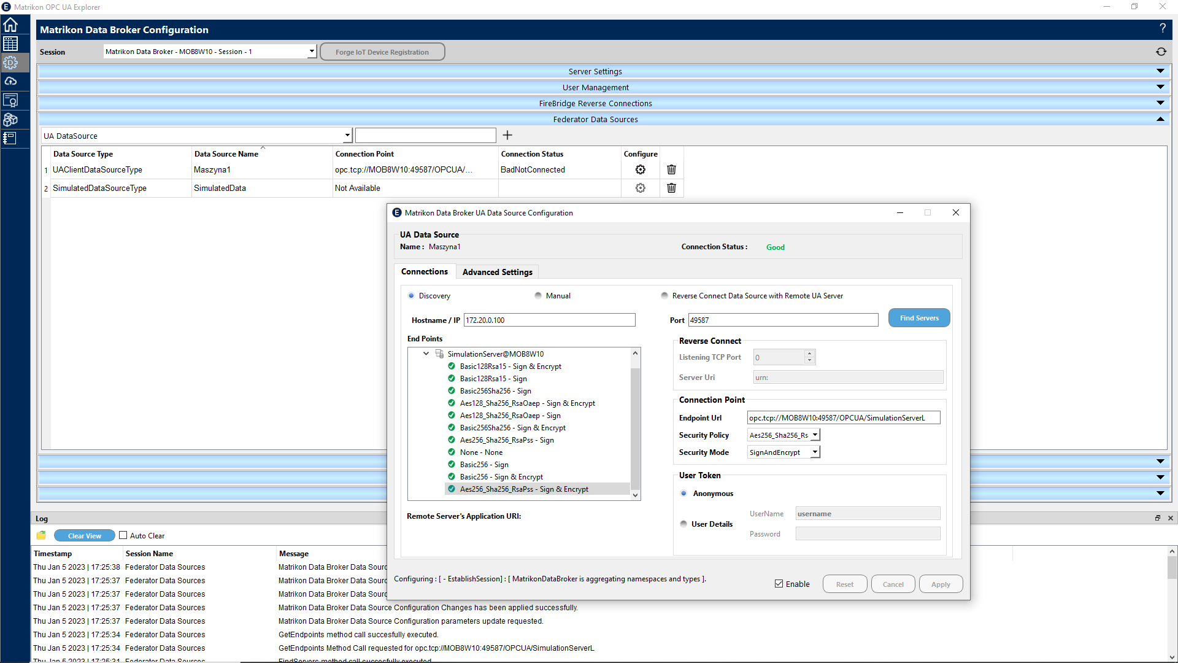This screenshot has width=1178, height=663.
Task: Close the Log panel
Action: click(1171, 518)
